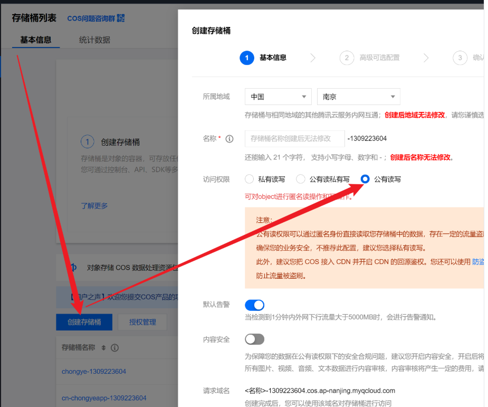Open the COS QR code icon
The width and height of the screenshot is (488, 407).
[121, 18]
